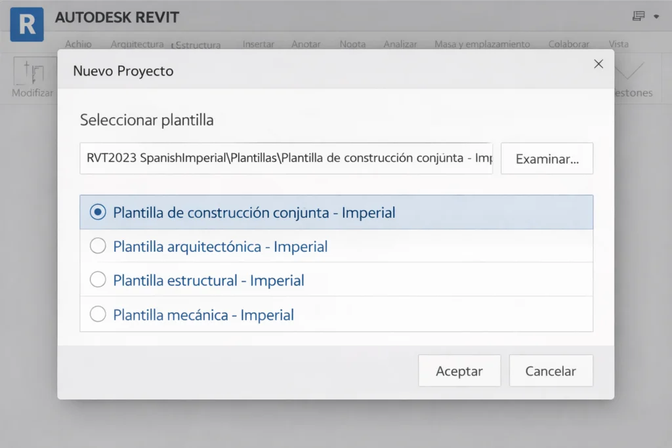The image size is (672, 448).
Task: Switch to the Colaborar ribbon tab
Action: [x=568, y=44]
